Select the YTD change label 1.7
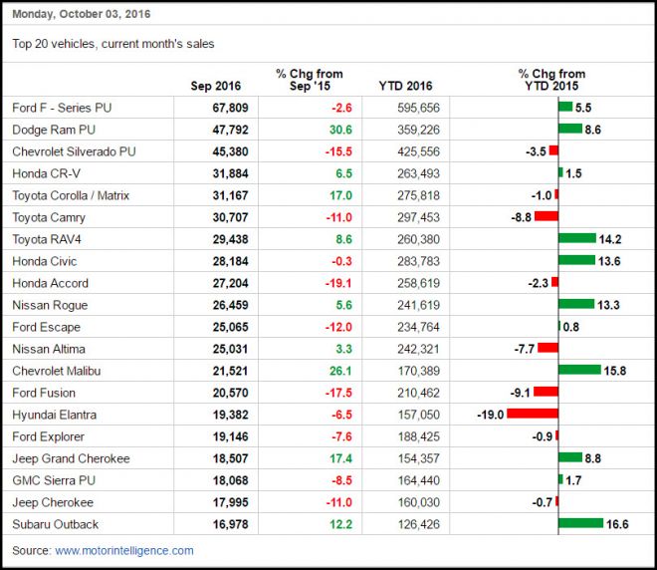Screen dimensions: 657x570 pos(573,480)
